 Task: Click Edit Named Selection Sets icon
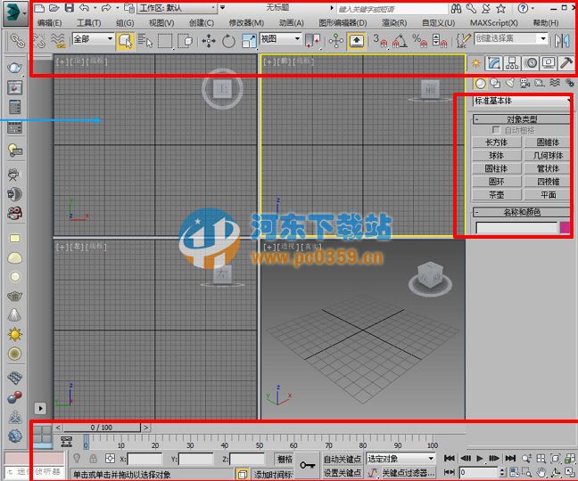(463, 40)
